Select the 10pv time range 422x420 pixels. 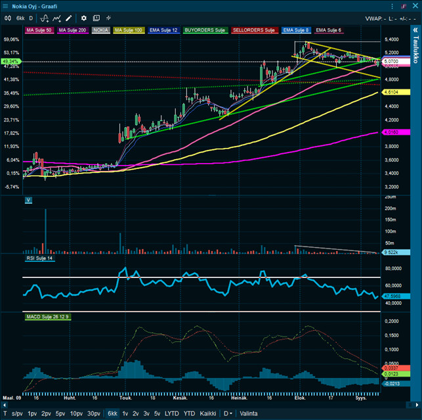(x=76, y=413)
